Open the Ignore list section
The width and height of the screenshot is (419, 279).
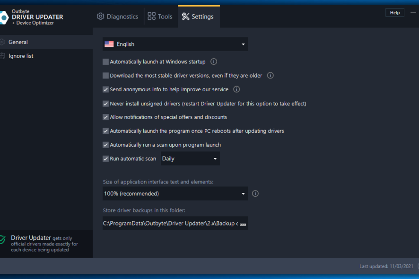pyautogui.click(x=46, y=56)
